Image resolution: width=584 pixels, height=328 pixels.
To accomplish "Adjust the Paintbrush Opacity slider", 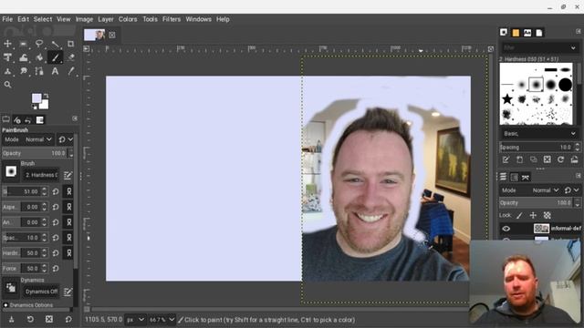I will coord(35,153).
